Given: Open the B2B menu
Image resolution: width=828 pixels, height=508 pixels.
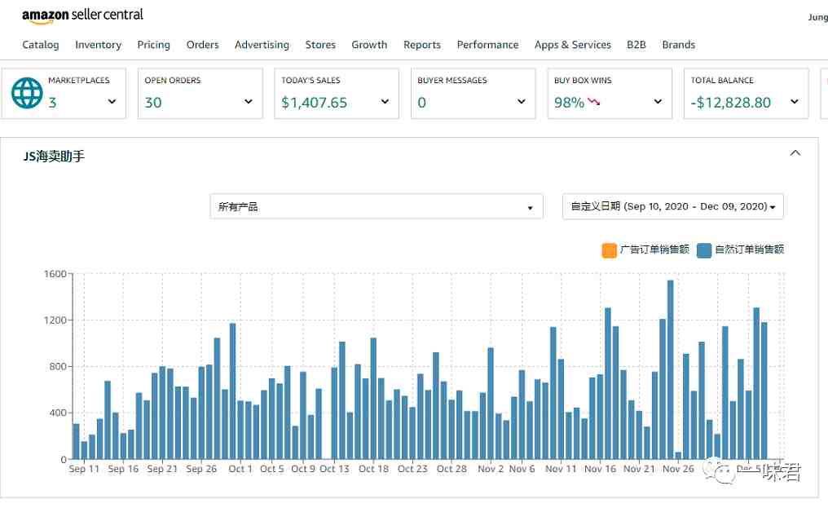Looking at the screenshot, I should coord(636,45).
